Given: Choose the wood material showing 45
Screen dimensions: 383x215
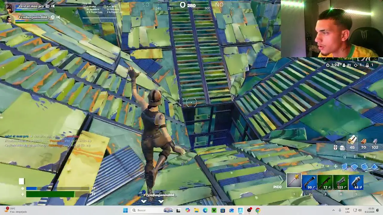Looking at the screenshot, I should 352,142.
